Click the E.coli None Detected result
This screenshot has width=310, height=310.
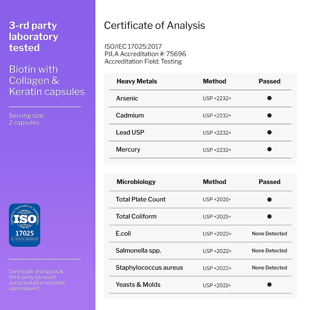[x=269, y=234]
